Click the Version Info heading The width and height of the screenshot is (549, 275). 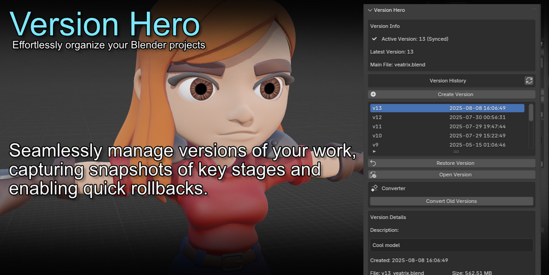pos(385,26)
